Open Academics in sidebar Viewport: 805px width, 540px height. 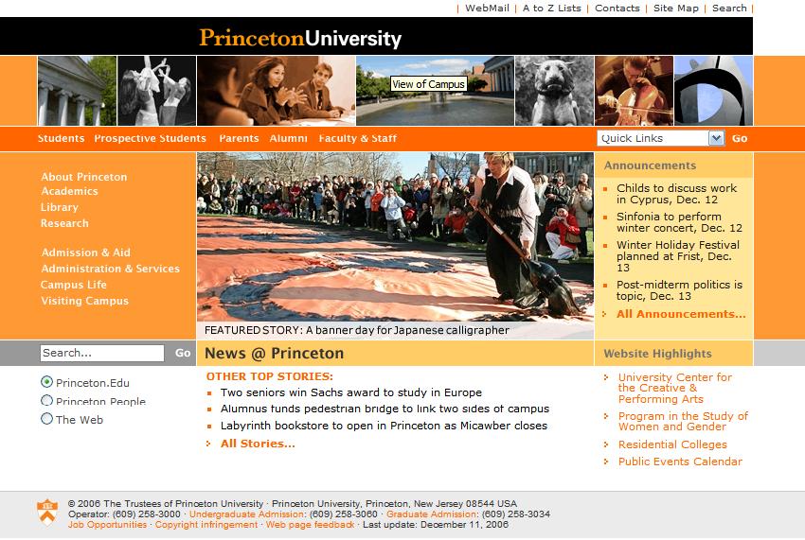point(69,191)
